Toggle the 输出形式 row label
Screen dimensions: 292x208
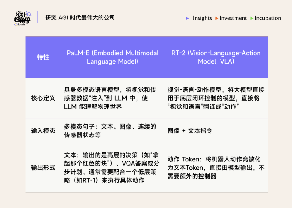pos(43,167)
